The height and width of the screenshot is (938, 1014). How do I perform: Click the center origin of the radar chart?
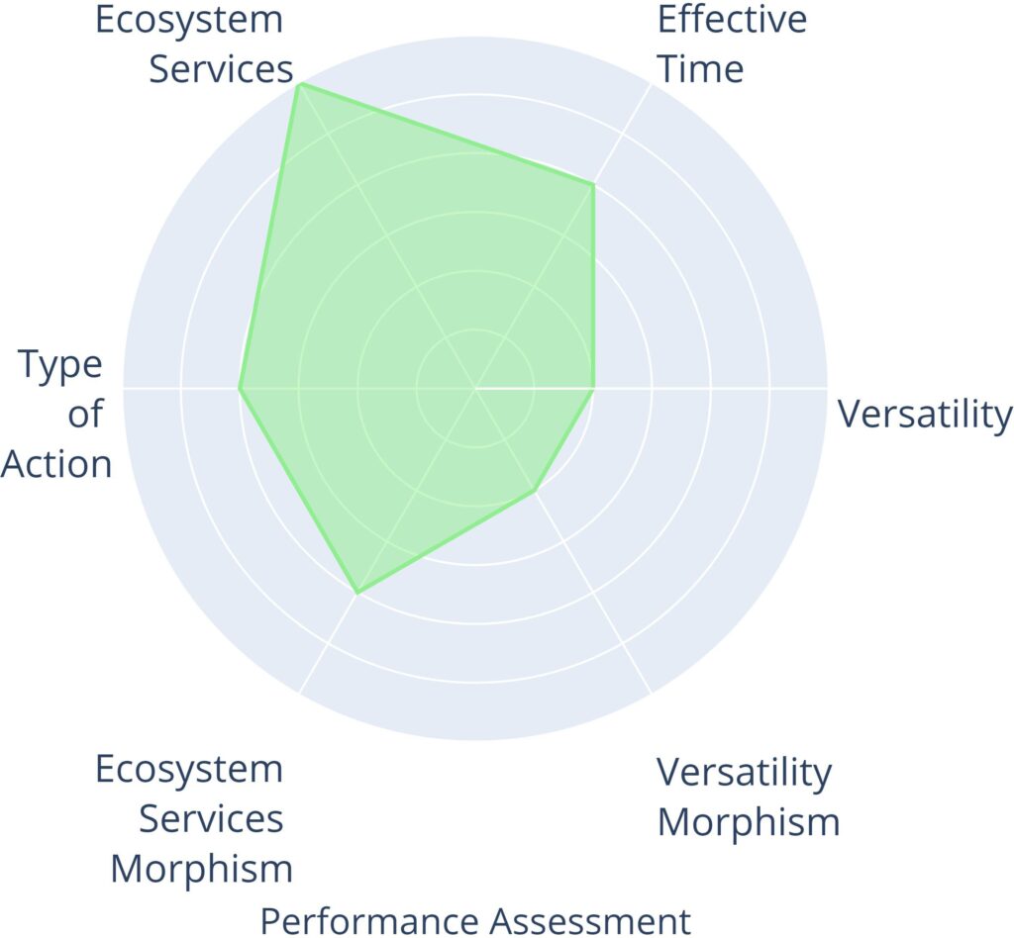(x=475, y=388)
